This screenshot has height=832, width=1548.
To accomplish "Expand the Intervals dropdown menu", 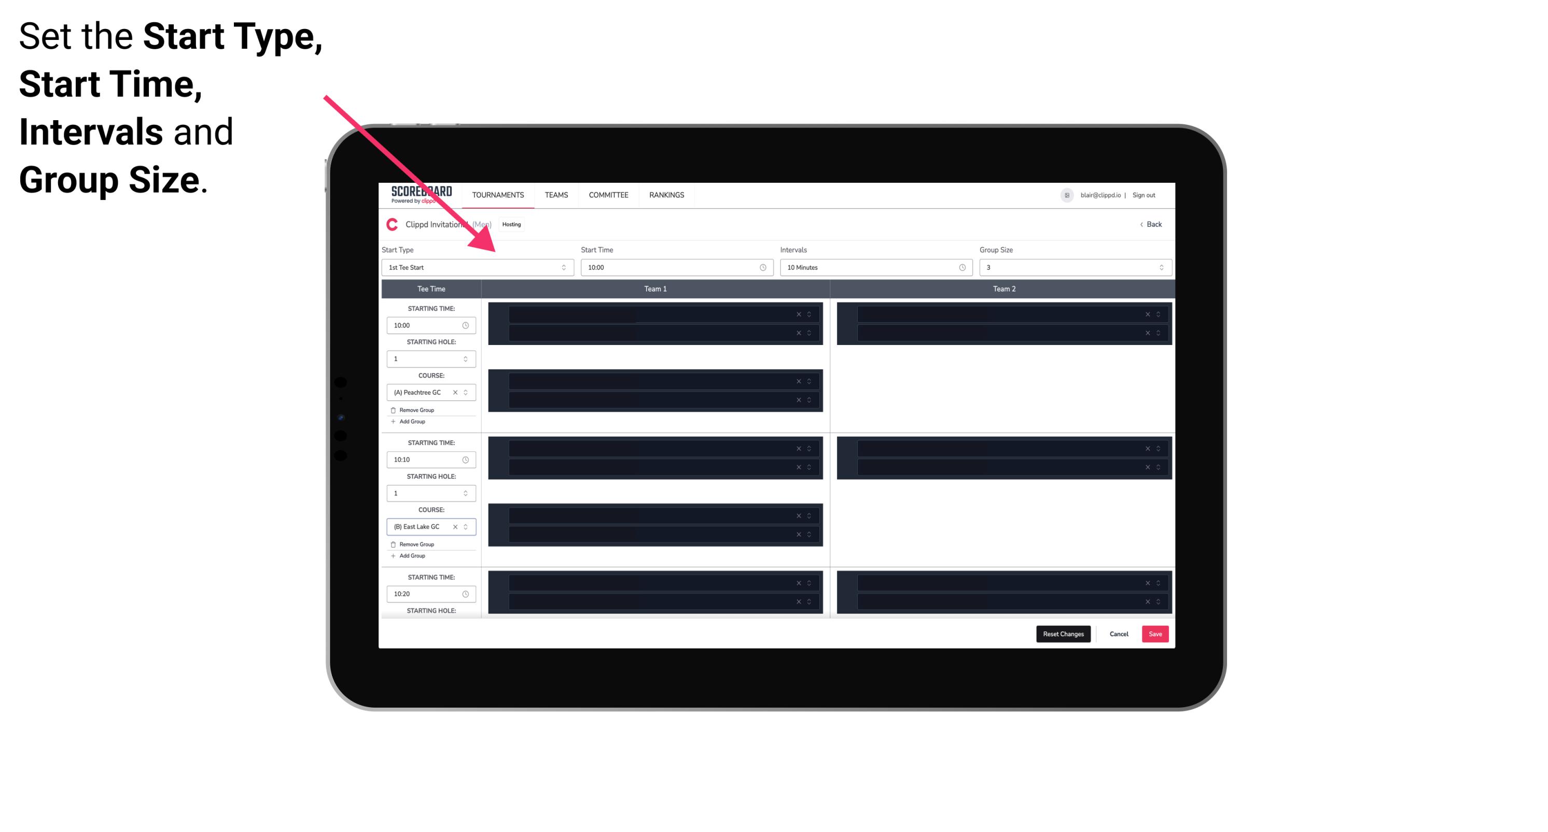I will [x=961, y=267].
